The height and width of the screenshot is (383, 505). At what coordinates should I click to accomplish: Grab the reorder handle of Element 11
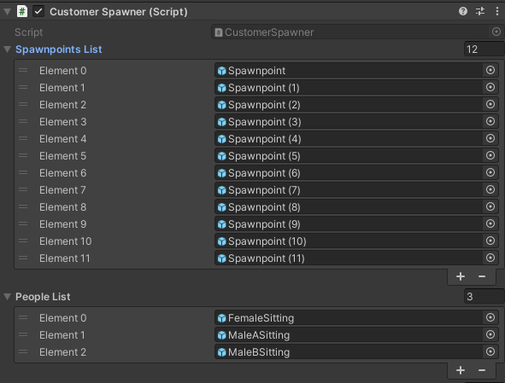point(23,258)
